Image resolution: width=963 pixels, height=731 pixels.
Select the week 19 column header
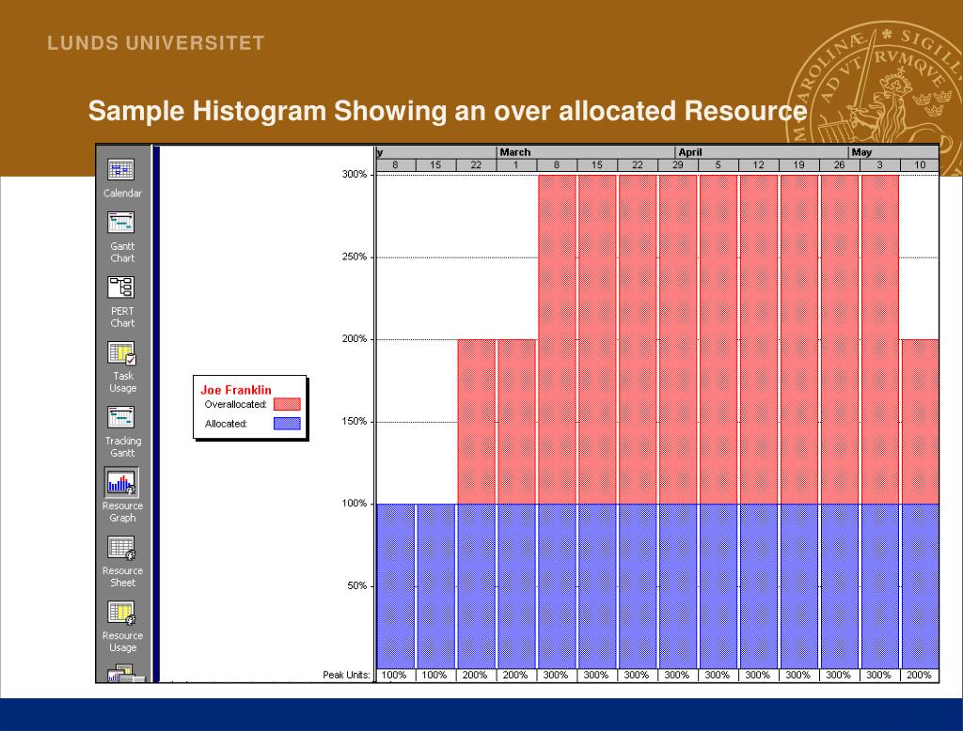tap(798, 165)
